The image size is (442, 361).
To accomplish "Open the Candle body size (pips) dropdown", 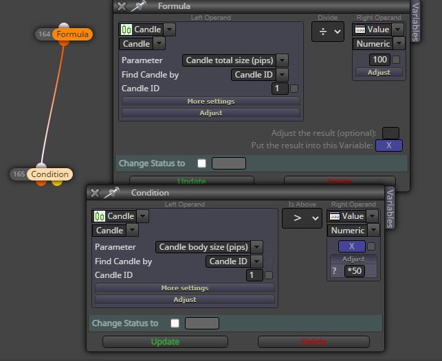I will tap(257, 247).
